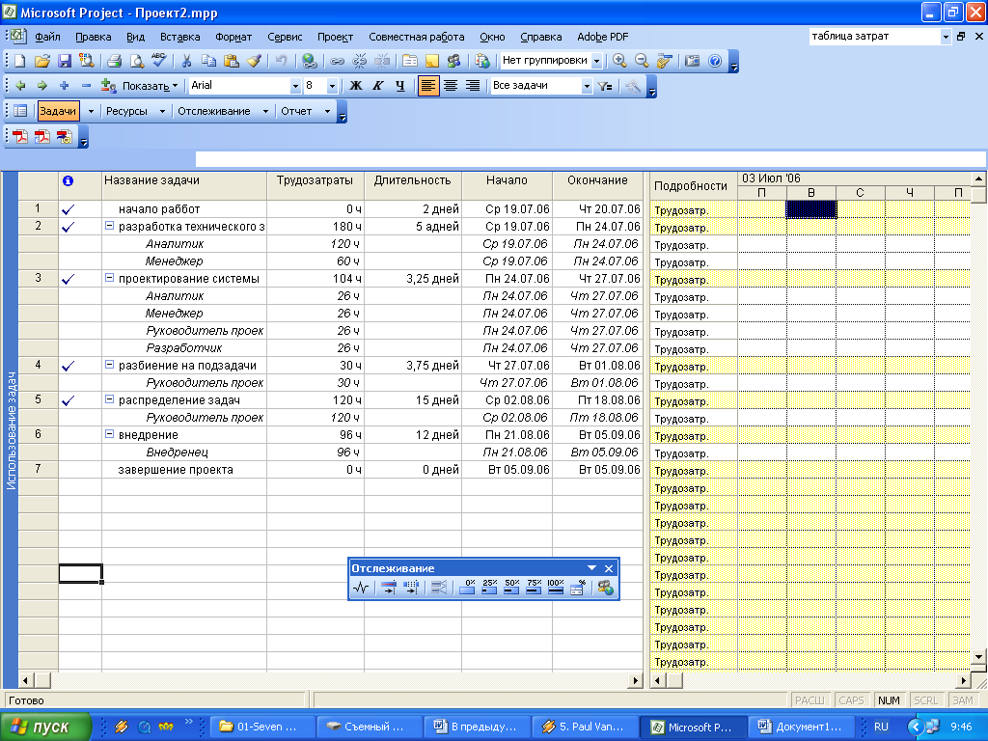
Task: Click the AutoFilter funnel icon
Action: click(605, 86)
